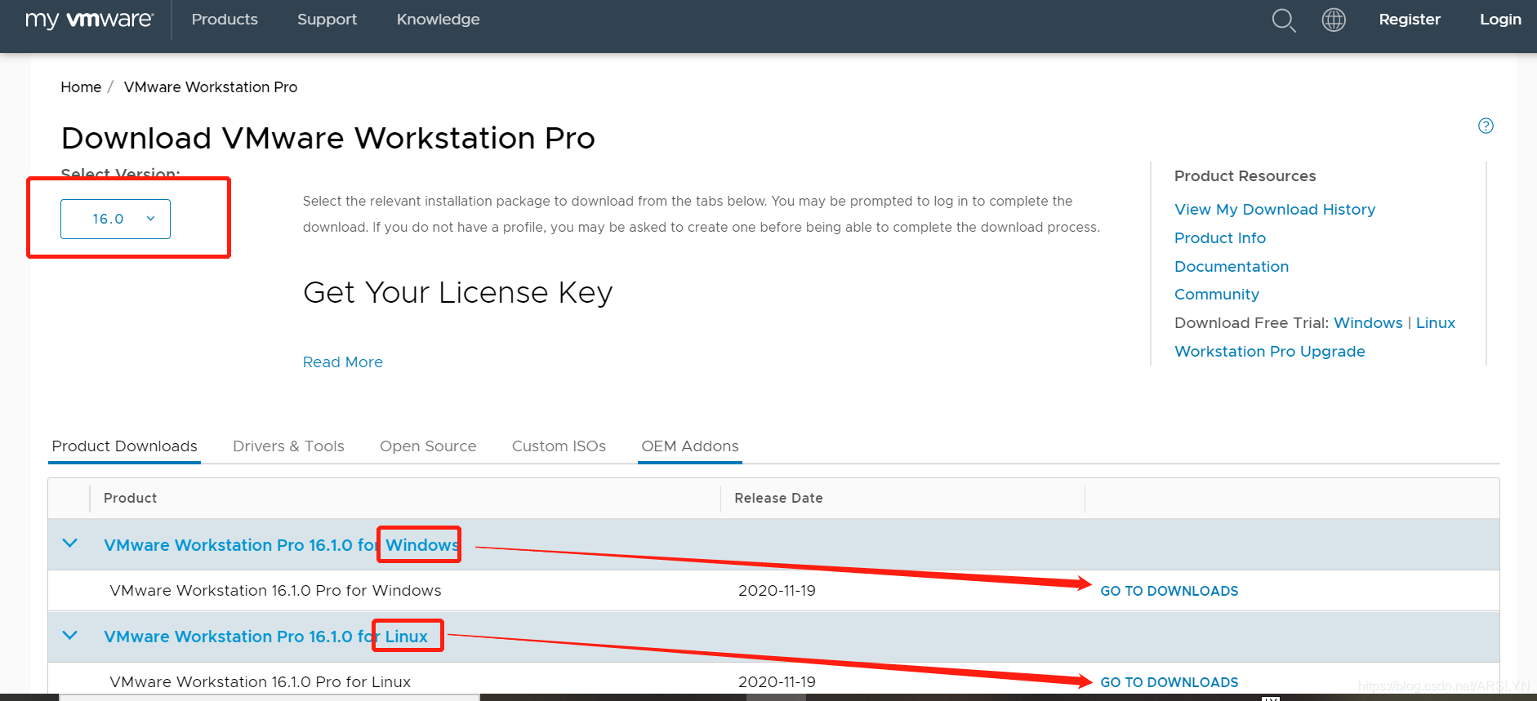The width and height of the screenshot is (1537, 701).
Task: Click the Release Date column header
Action: 778,499
